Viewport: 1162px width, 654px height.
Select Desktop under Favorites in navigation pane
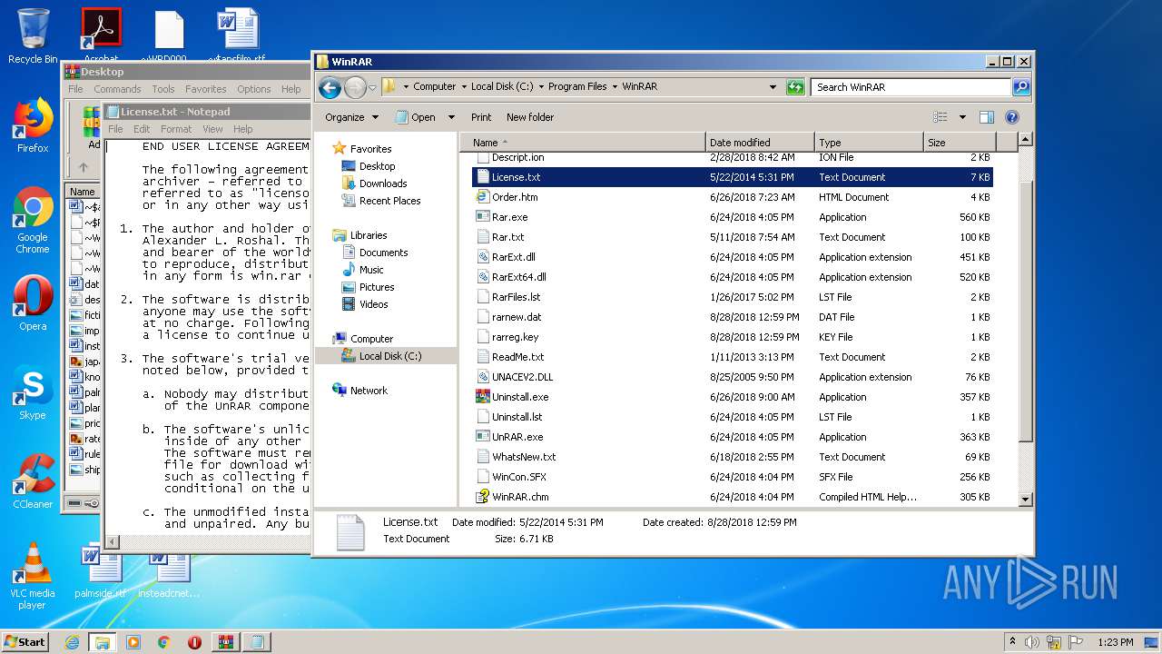377,166
